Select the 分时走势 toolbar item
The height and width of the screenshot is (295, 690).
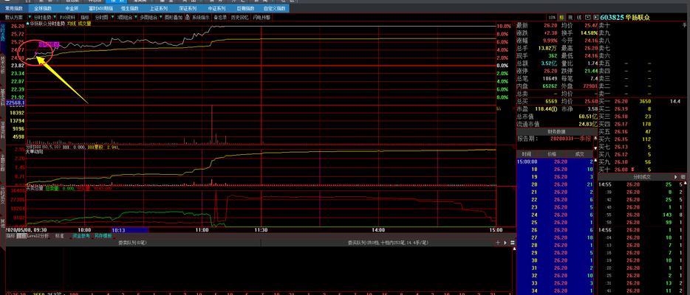43,18
